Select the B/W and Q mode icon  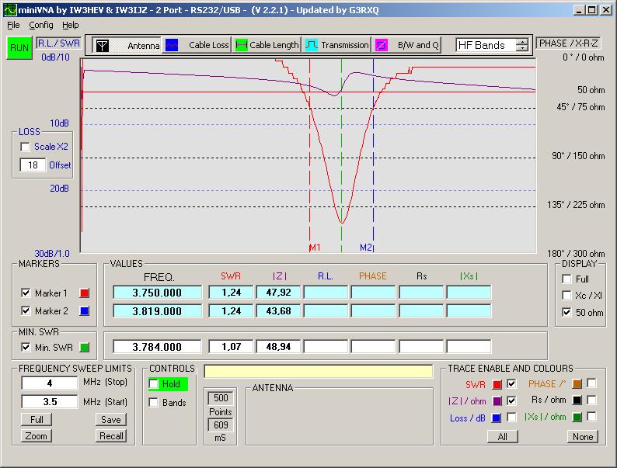coord(382,45)
